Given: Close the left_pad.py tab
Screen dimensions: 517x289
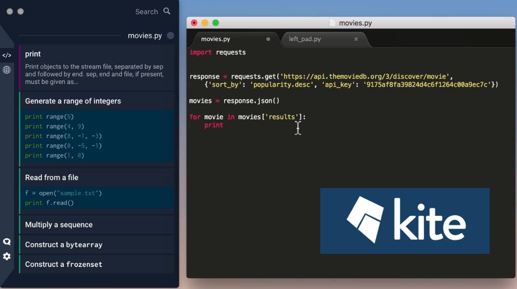Looking at the screenshot, I should coord(356,39).
